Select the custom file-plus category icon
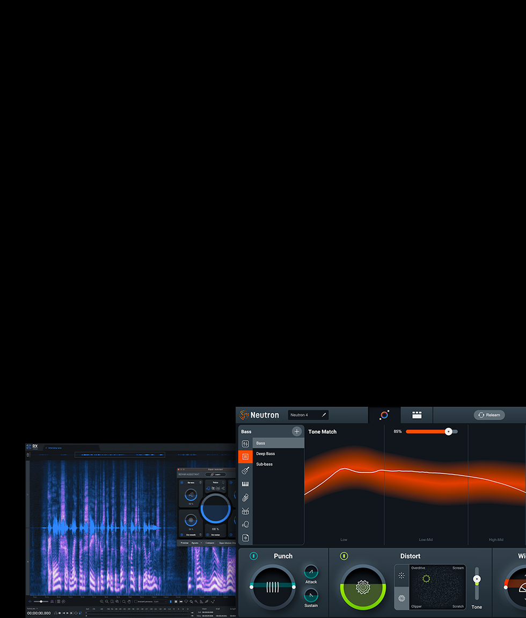The image size is (526, 618). (x=245, y=537)
